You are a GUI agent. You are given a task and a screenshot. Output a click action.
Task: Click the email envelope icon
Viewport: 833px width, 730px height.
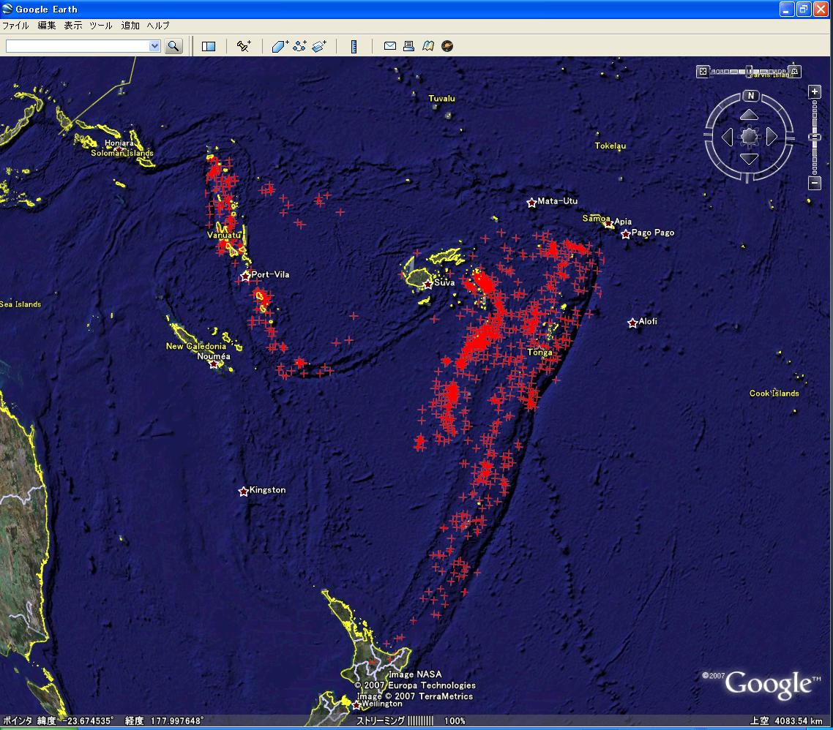(x=390, y=46)
